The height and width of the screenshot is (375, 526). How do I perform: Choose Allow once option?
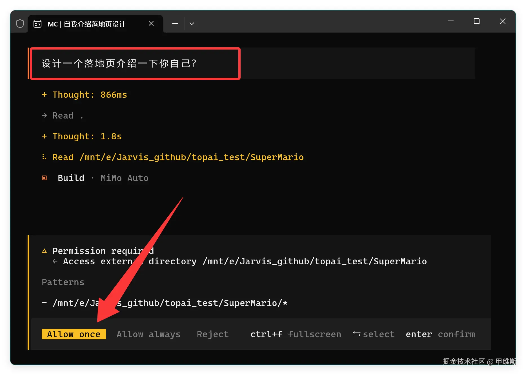tap(74, 334)
